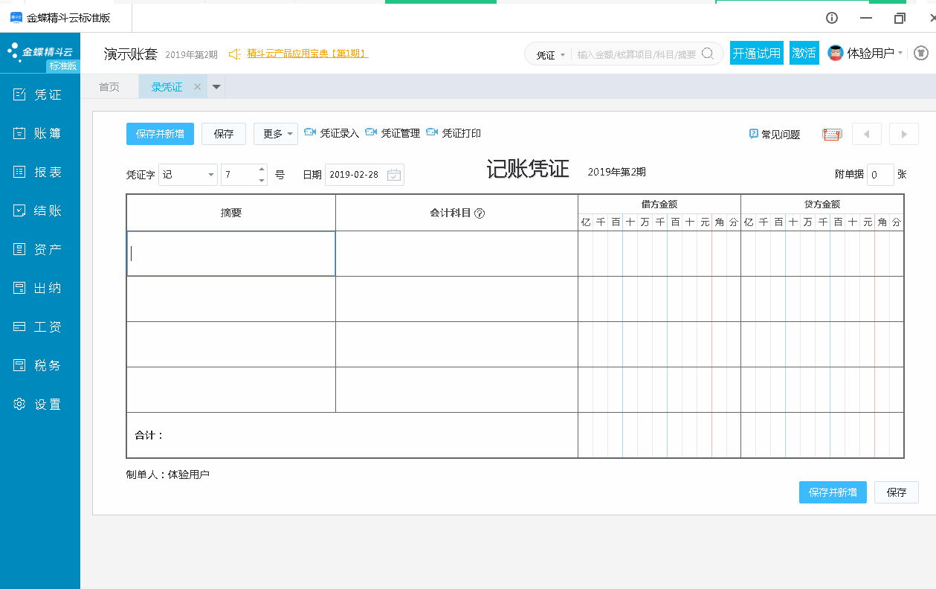This screenshot has width=936, height=589.
Task: Click the 保存并新增 button
Action: coord(159,134)
